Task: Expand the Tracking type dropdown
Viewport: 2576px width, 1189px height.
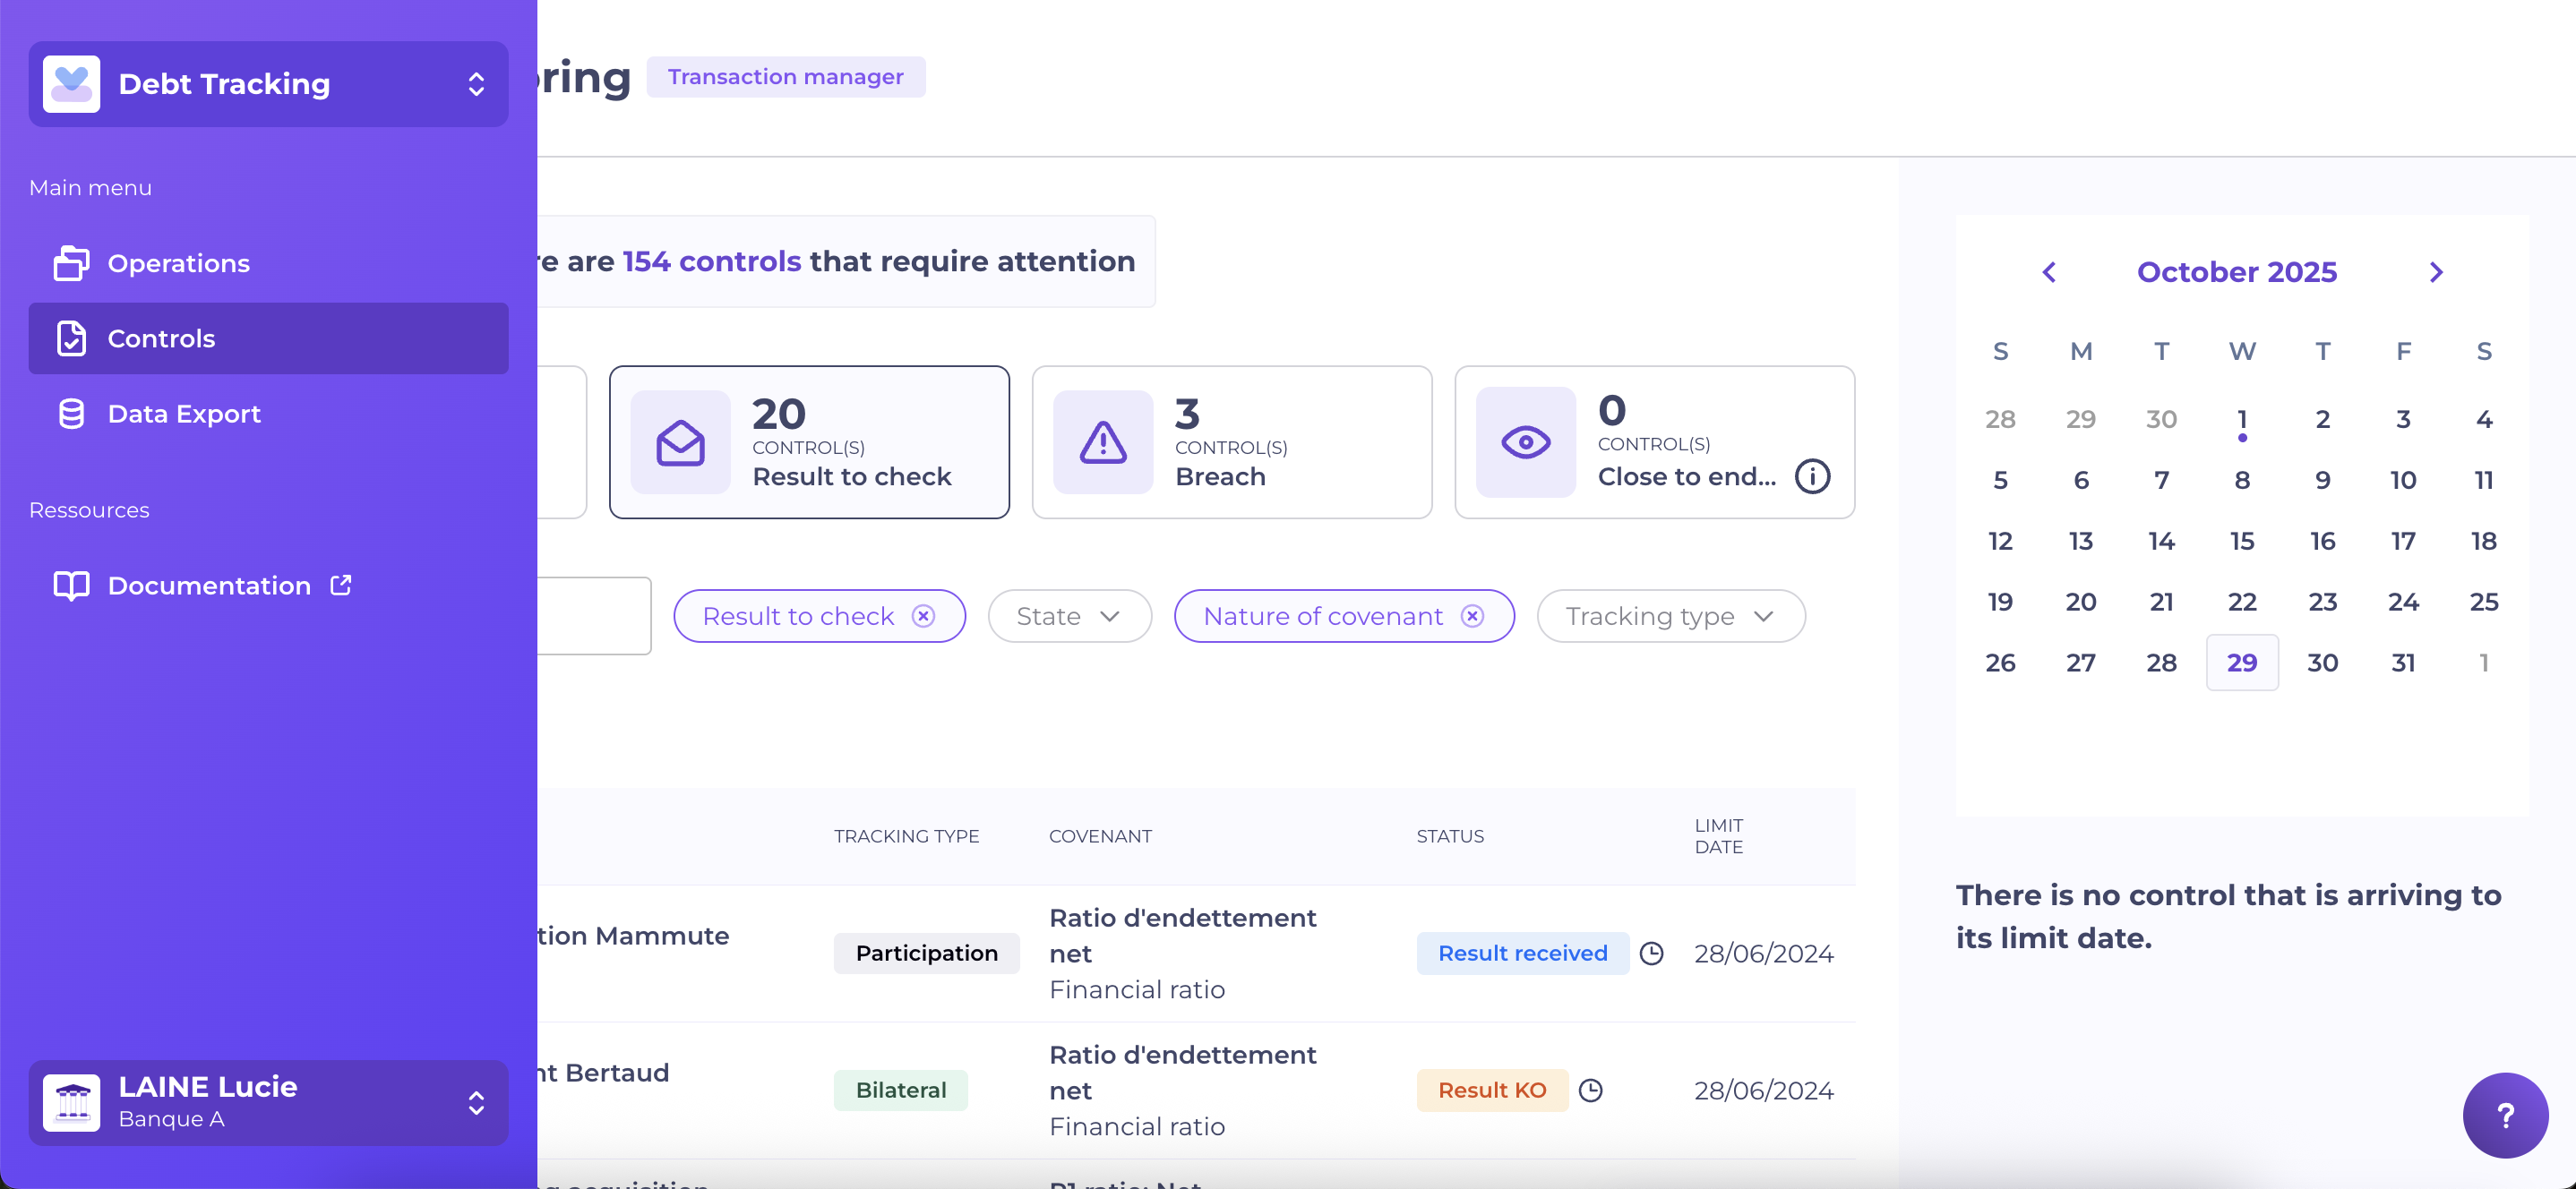Action: pyautogui.click(x=1670, y=616)
